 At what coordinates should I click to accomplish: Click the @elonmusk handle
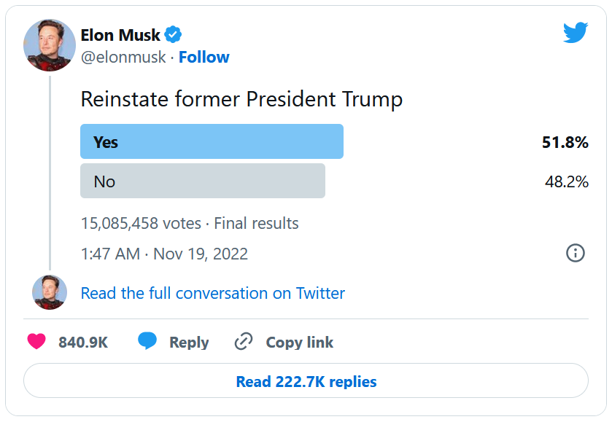(123, 58)
